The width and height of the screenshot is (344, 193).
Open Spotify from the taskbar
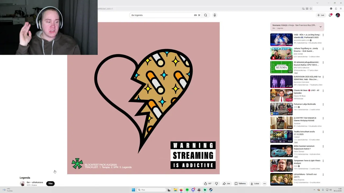click(x=187, y=190)
